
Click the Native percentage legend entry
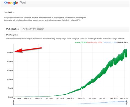[x=81, y=42]
